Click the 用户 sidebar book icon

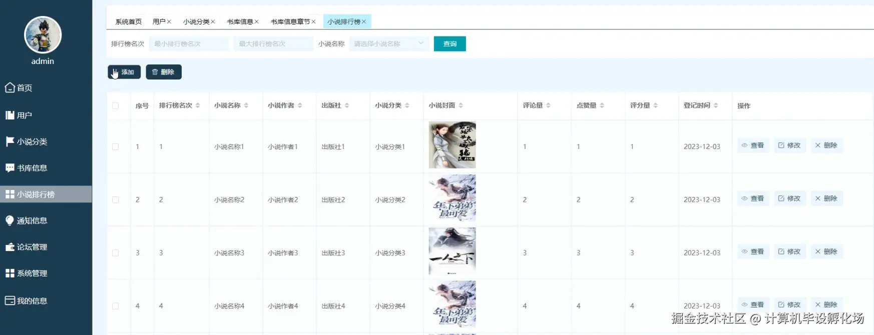pyautogui.click(x=10, y=115)
